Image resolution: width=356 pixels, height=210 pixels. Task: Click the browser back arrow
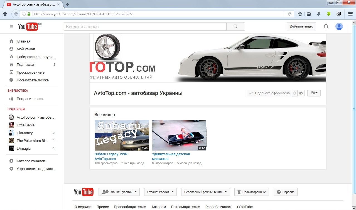pos(16,14)
